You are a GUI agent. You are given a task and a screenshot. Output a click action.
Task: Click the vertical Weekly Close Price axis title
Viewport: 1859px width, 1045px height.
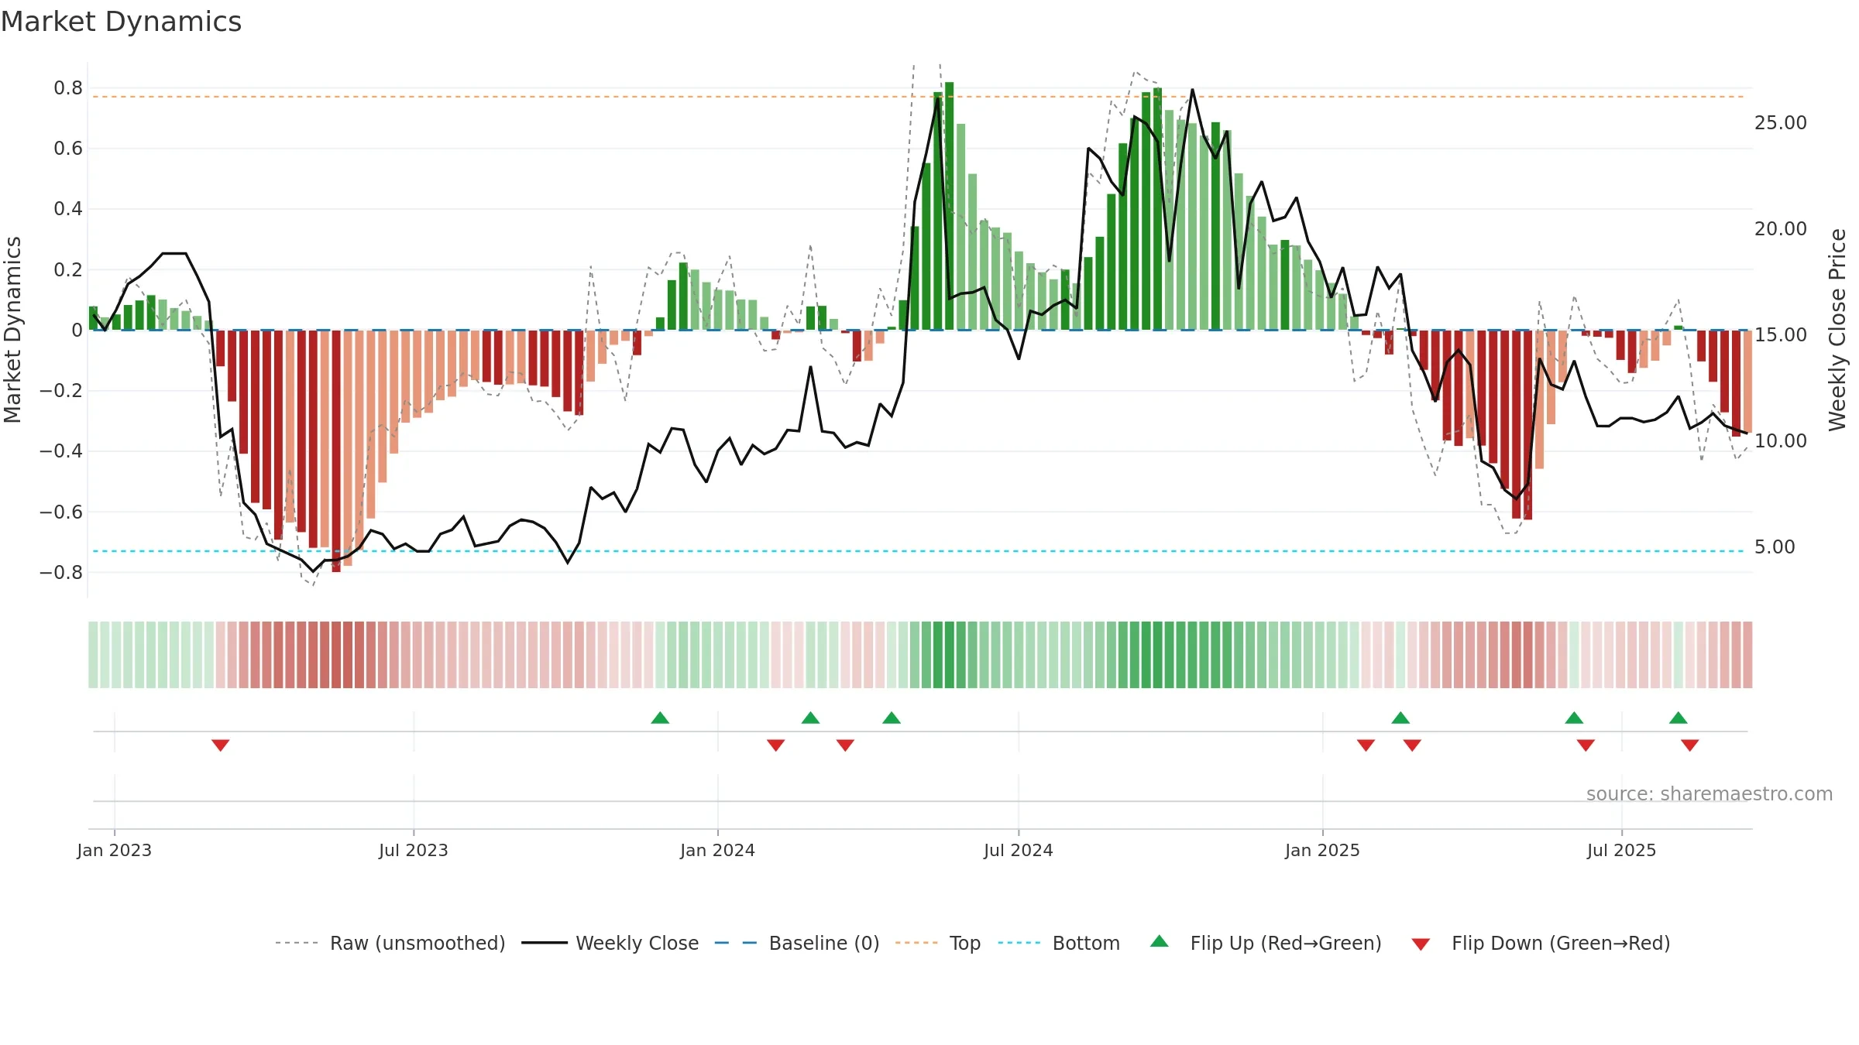click(x=1837, y=330)
